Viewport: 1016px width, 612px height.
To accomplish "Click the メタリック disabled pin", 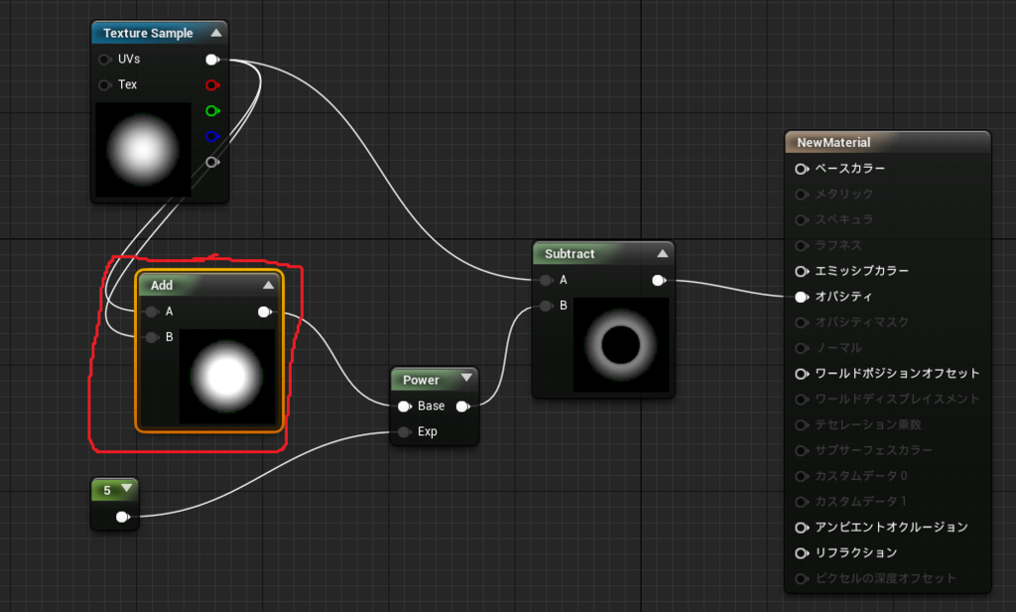I will pyautogui.click(x=802, y=194).
